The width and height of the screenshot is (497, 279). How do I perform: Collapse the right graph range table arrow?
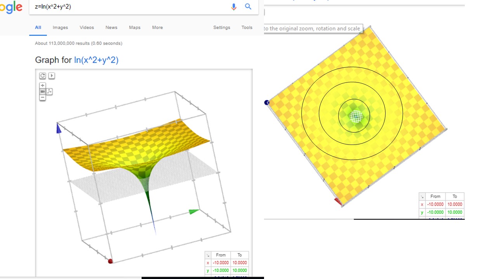[x=422, y=196]
